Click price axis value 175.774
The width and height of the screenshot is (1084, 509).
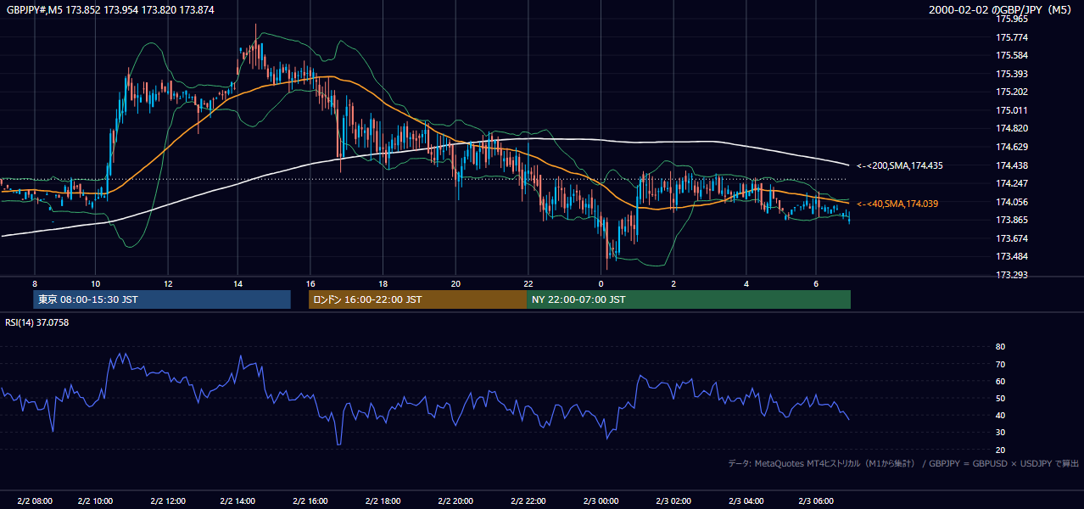[1012, 37]
